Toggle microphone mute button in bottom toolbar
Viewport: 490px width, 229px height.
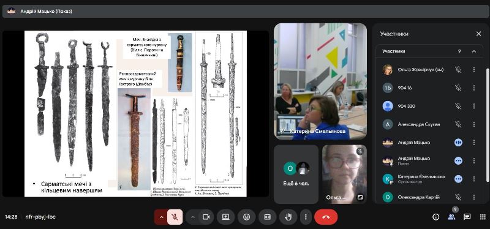pos(175,217)
